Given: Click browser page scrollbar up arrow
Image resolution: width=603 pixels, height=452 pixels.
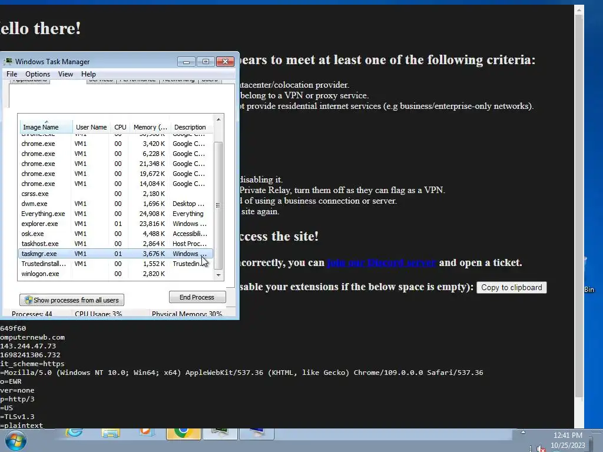Looking at the screenshot, I should click(x=579, y=11).
